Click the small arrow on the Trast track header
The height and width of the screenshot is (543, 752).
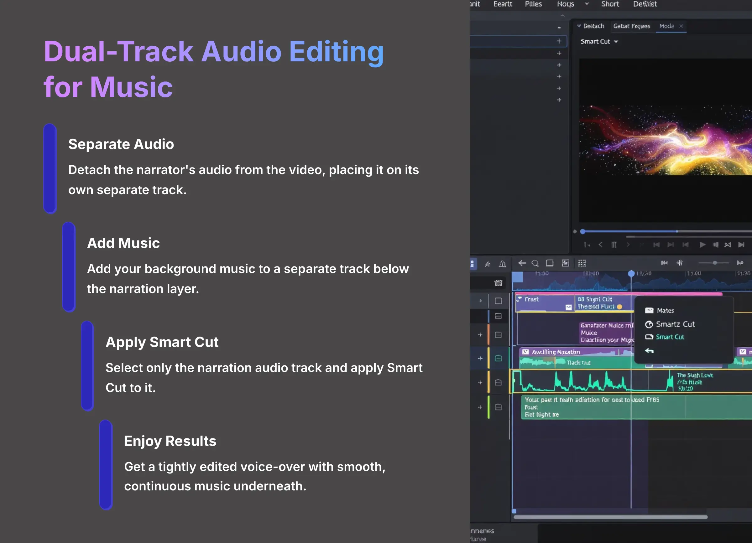[x=480, y=301]
